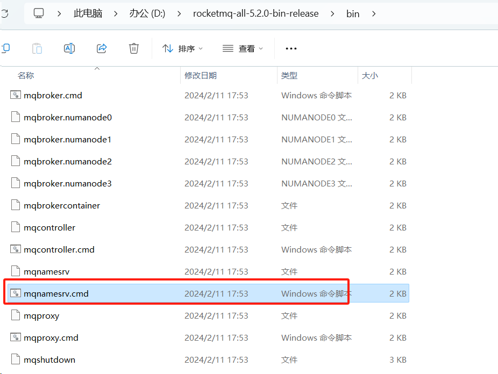Select the file name mqcontroller without extension
The height and width of the screenshot is (374, 498).
click(x=49, y=228)
